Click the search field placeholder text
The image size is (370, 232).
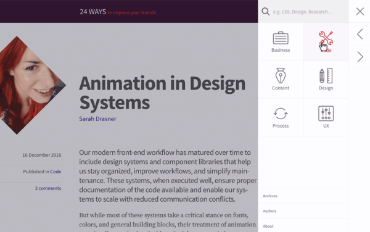303,12
